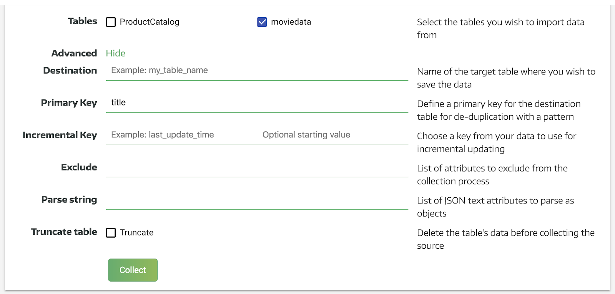Click 'Delete the table's data' help text

pos(506,239)
